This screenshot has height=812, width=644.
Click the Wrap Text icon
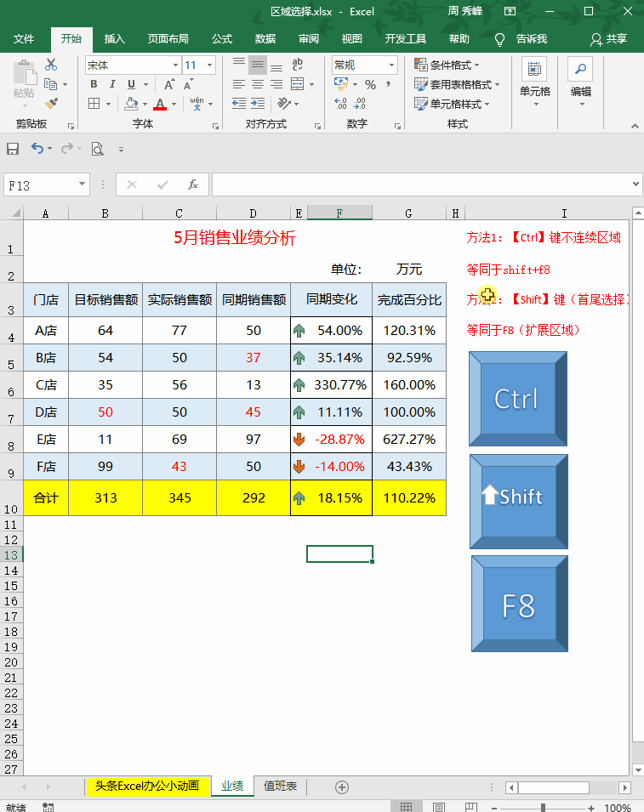[298, 65]
